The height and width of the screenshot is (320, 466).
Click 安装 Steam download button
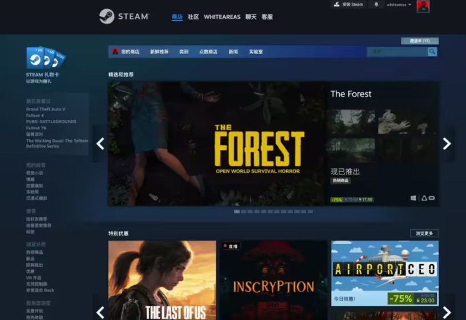click(349, 5)
